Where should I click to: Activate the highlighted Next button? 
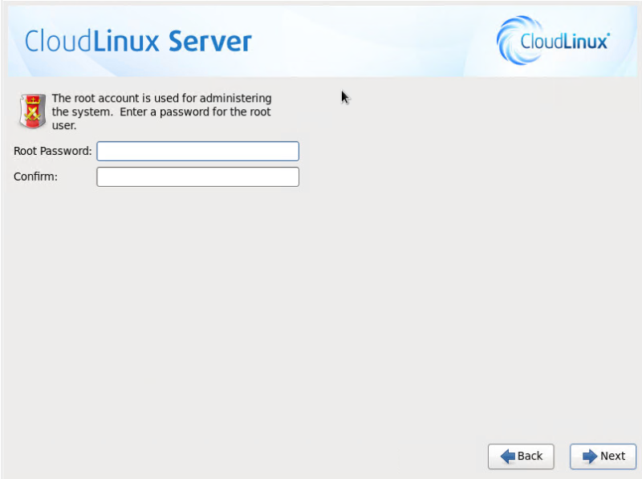coord(603,457)
